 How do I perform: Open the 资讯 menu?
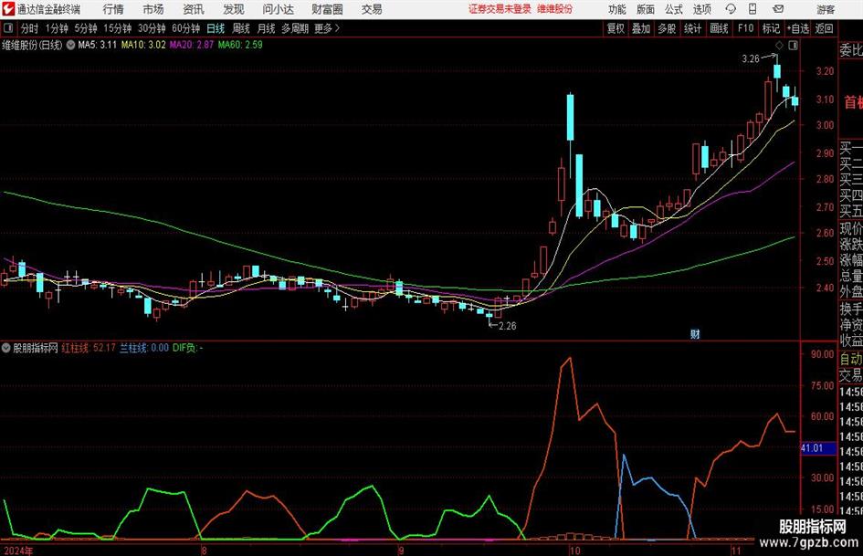[x=194, y=9]
